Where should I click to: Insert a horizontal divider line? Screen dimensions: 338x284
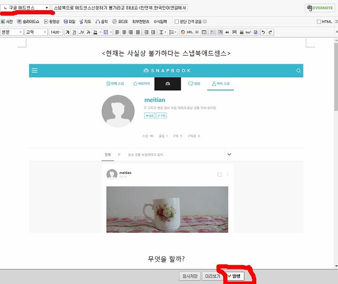[x=242, y=32]
